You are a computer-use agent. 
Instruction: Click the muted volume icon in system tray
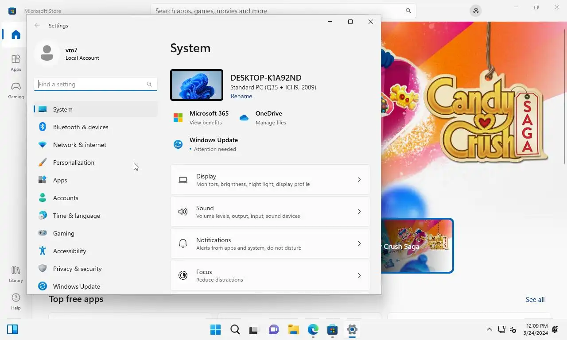pos(513,329)
